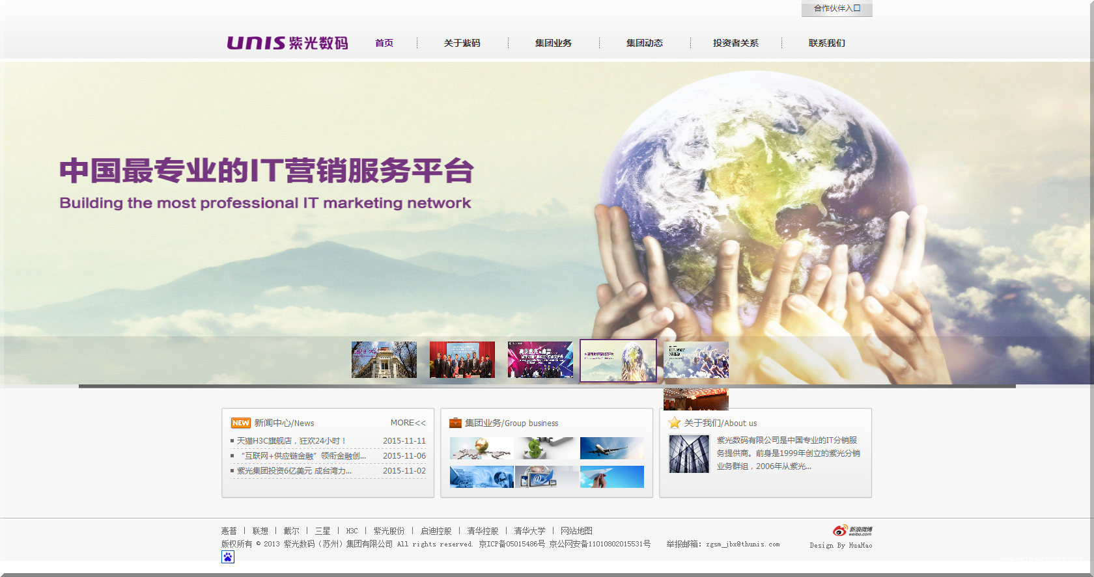Image resolution: width=1094 pixels, height=577 pixels.
Task: Open the 集团动态 menu item
Action: pos(644,43)
